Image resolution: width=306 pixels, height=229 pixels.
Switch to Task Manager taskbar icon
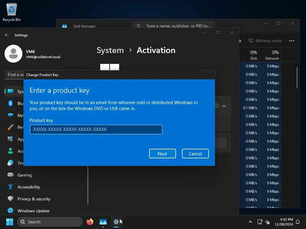[103, 222]
